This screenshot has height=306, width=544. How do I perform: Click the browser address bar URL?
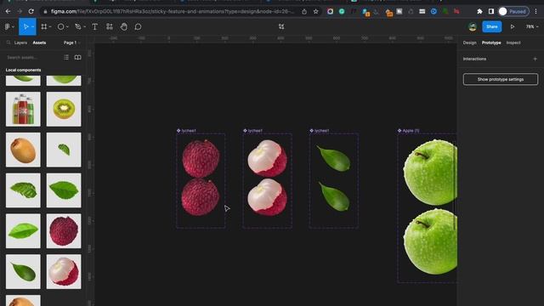coord(172,11)
